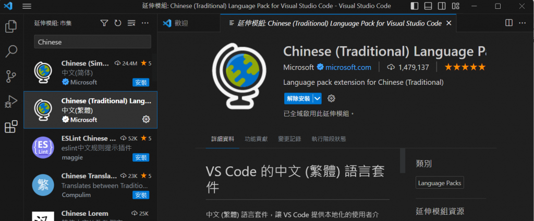Image resolution: width=534 pixels, height=221 pixels.
Task: Select Chinese (Traditional) extension list item
Action: (x=91, y=110)
